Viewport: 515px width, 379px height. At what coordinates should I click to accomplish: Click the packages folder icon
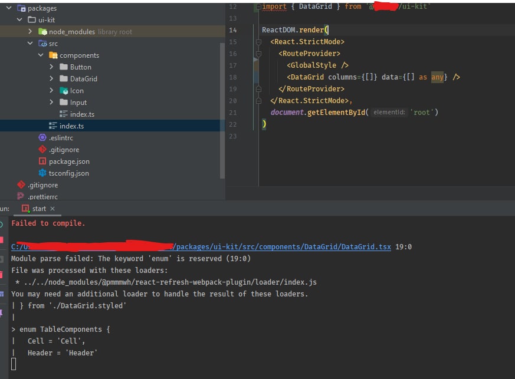click(22, 8)
